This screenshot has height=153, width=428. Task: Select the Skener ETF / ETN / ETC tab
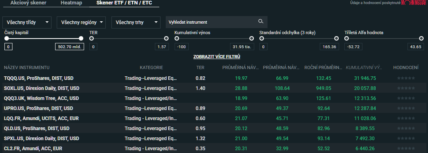click(x=124, y=3)
